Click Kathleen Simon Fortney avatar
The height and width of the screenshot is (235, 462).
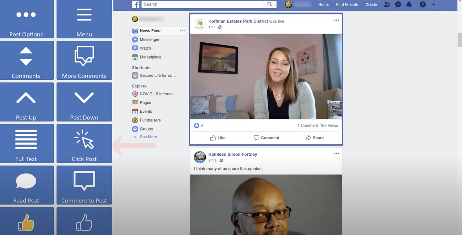tap(200, 157)
